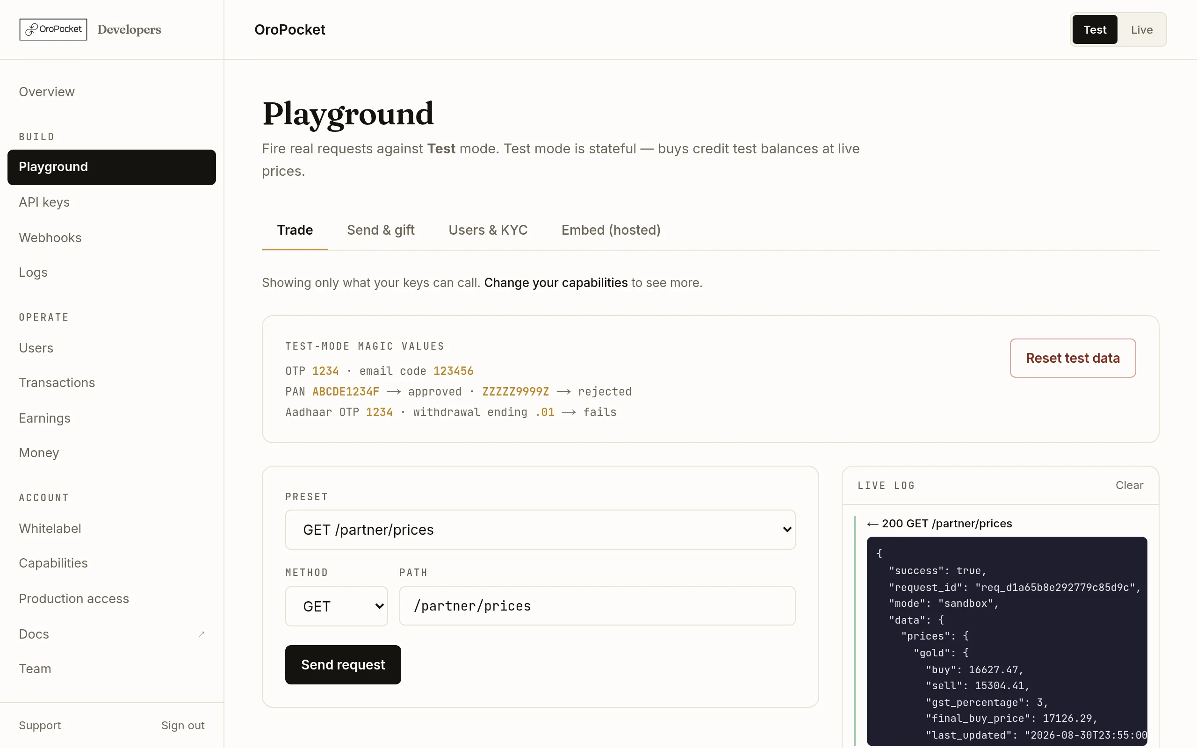Click the request_id line in the log
The height and width of the screenshot is (748, 1197).
pos(1015,587)
